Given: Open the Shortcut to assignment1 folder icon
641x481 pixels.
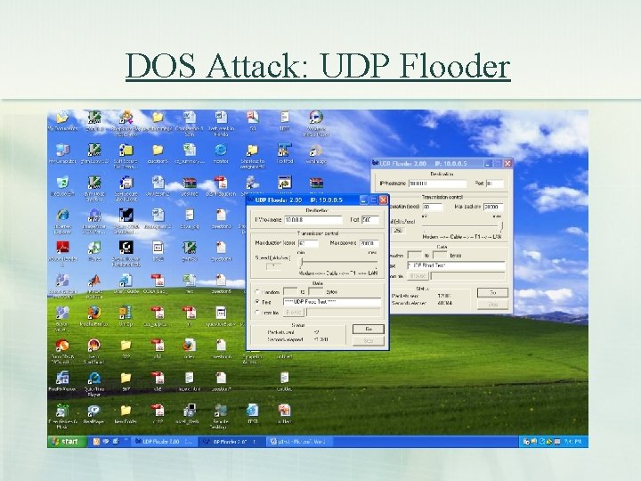Looking at the screenshot, I should (x=253, y=156).
